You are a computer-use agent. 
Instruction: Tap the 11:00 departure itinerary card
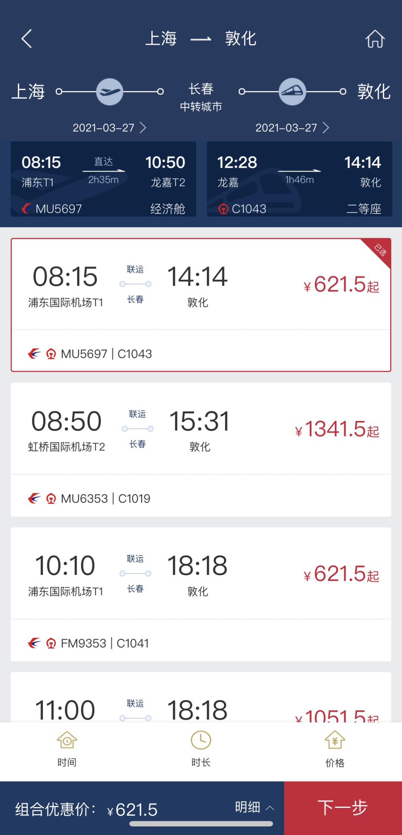point(201,700)
